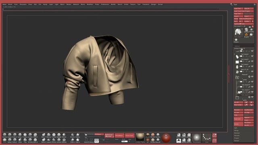The height and width of the screenshot is (145, 258).
Task: Adjust the white value slider in bottom shelf
Action: (x=125, y=141)
